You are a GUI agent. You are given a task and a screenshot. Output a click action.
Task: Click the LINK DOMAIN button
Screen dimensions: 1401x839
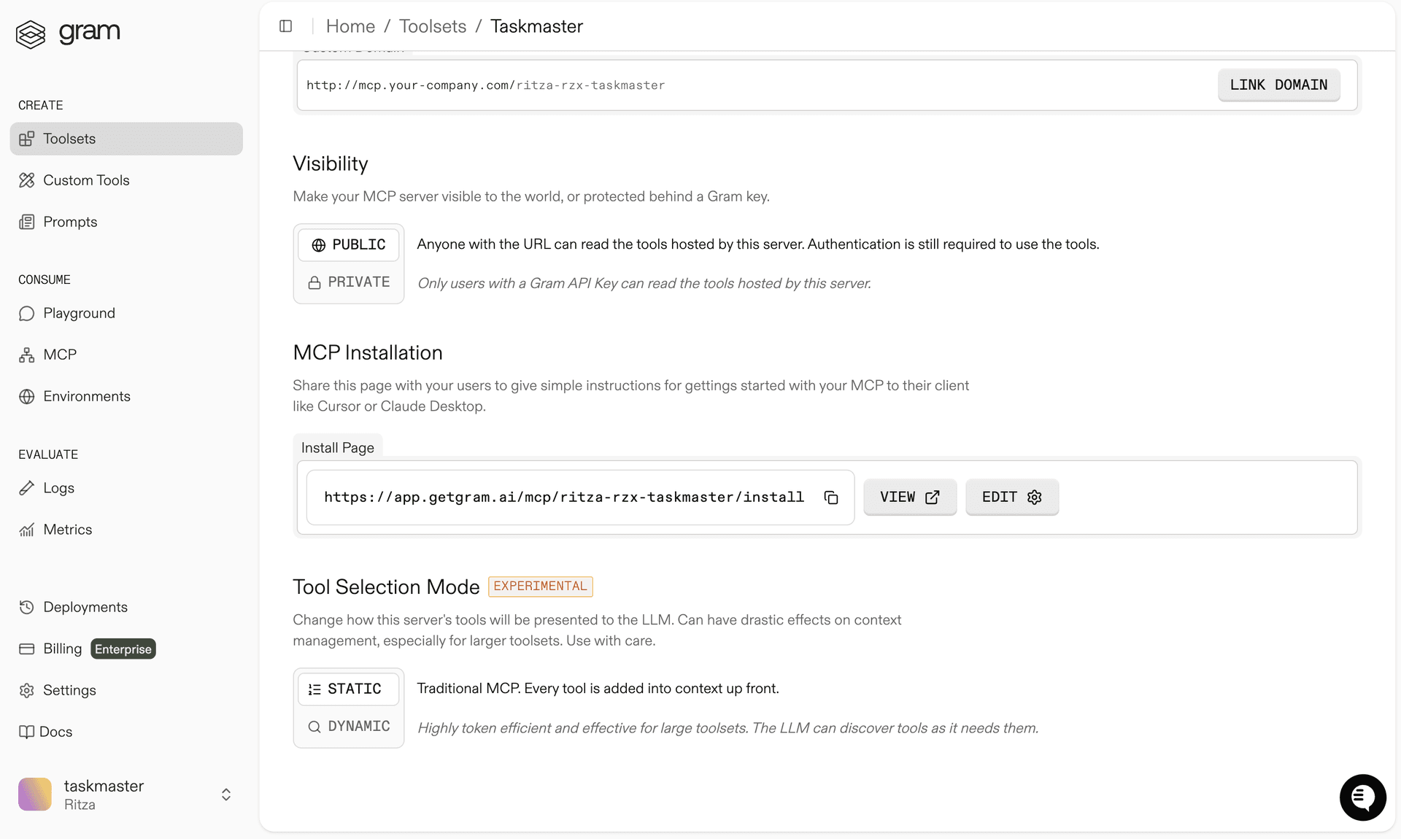1278,85
